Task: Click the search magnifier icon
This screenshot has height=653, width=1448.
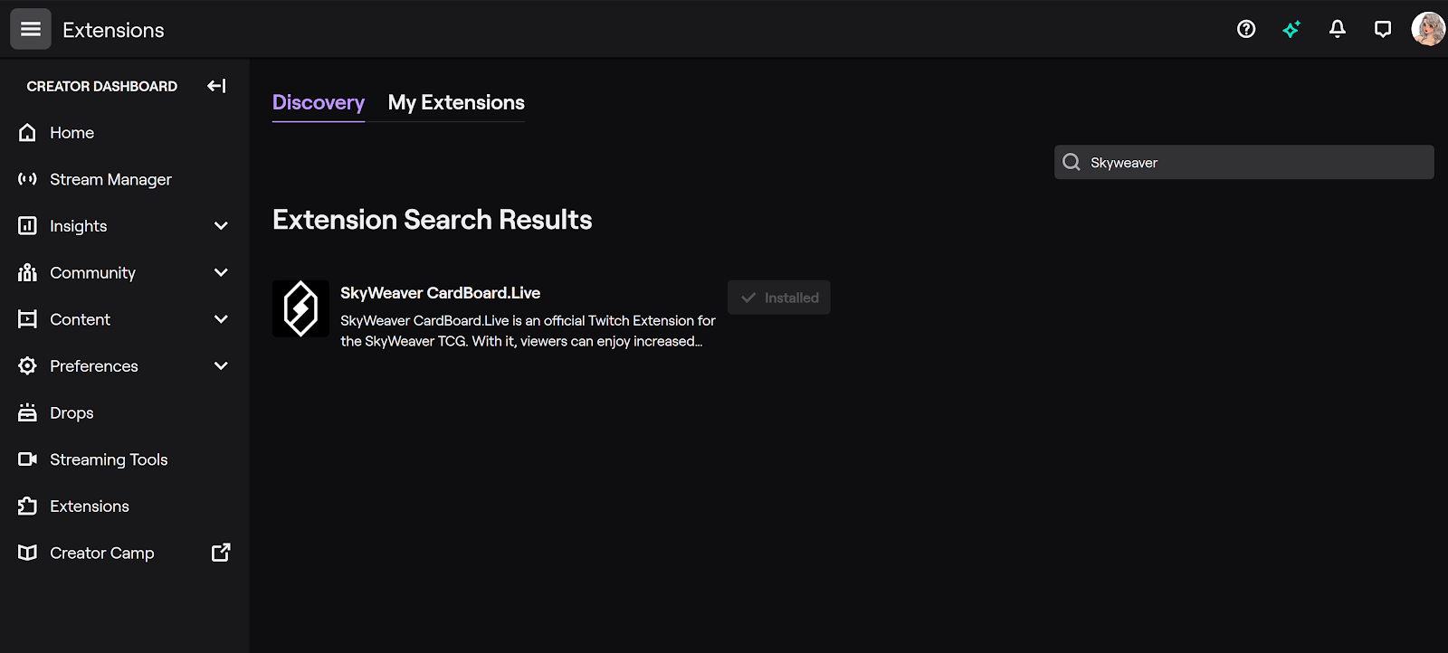Action: tap(1072, 162)
